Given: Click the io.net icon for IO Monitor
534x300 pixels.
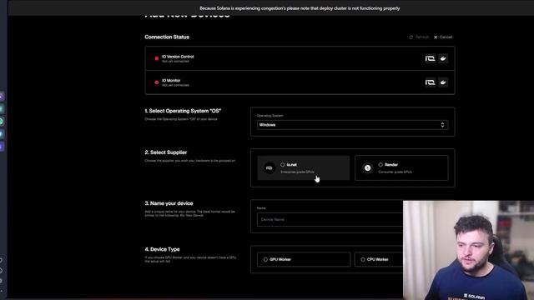Looking at the screenshot, I should 431,82.
